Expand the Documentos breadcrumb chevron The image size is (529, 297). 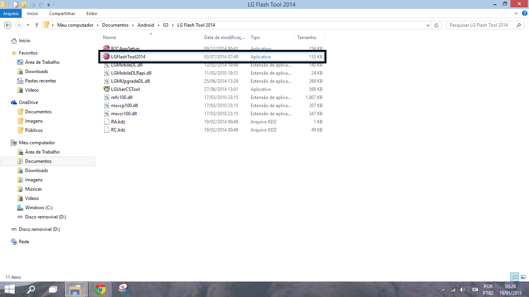(133, 25)
